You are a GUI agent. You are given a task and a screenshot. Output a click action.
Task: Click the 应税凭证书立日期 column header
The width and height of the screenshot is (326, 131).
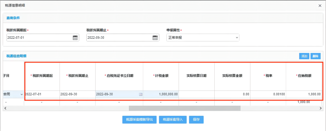click(x=119, y=76)
